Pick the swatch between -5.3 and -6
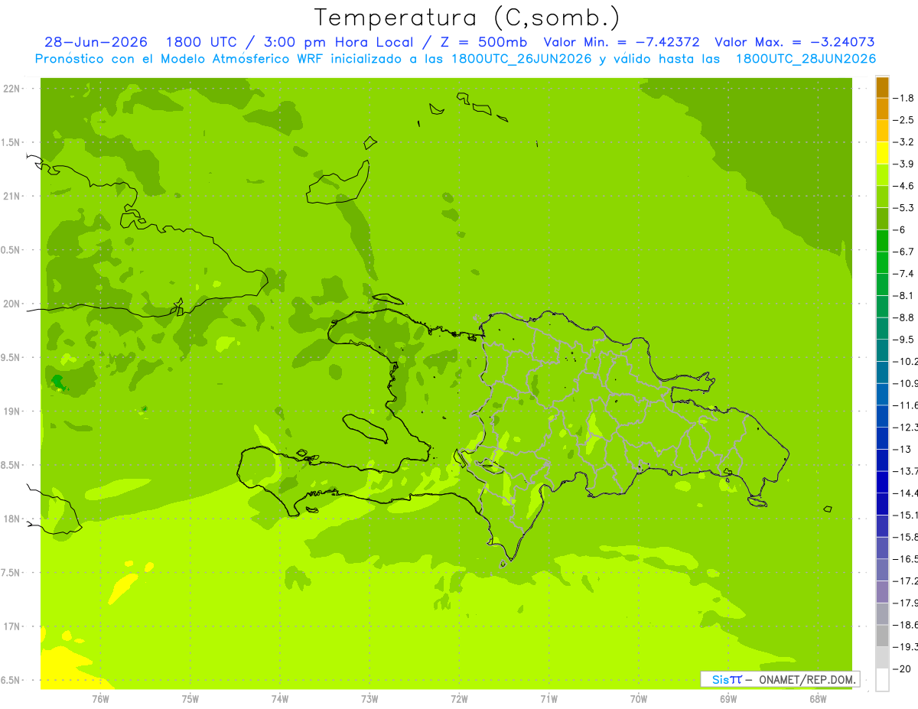 [x=883, y=219]
